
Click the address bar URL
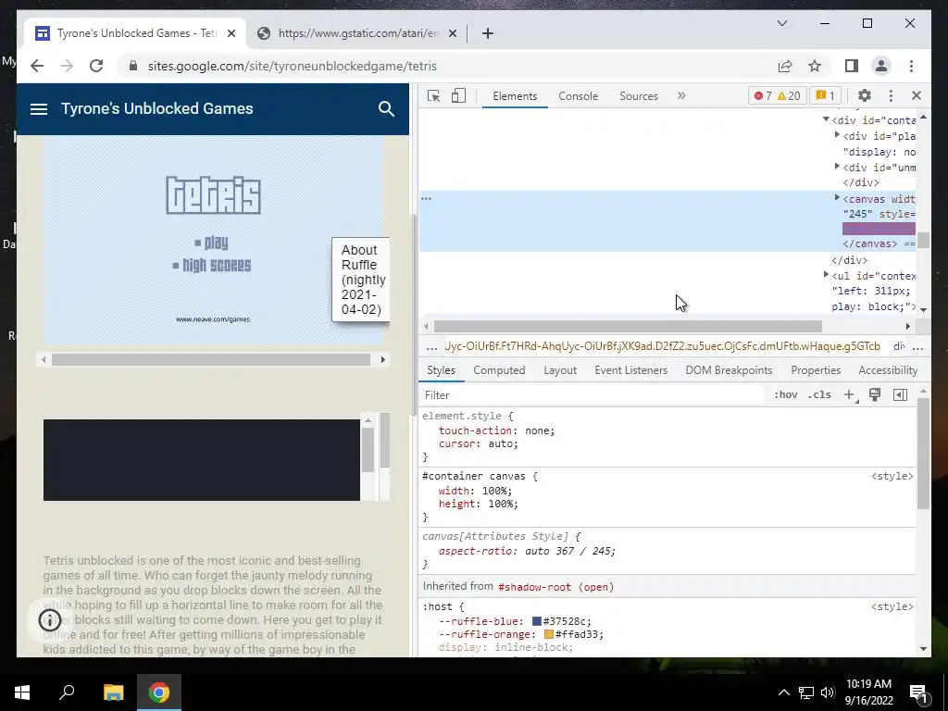(292, 66)
